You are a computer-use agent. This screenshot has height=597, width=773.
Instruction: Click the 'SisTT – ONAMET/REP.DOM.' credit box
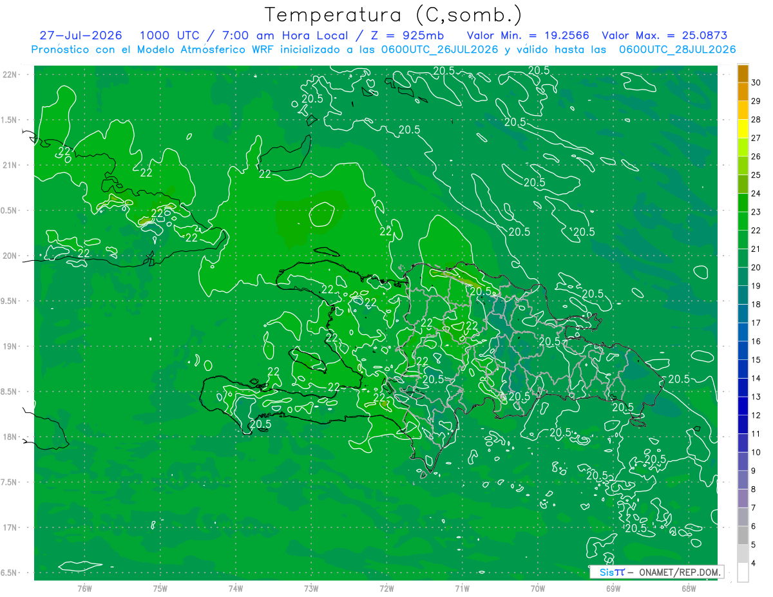pyautogui.click(x=656, y=572)
